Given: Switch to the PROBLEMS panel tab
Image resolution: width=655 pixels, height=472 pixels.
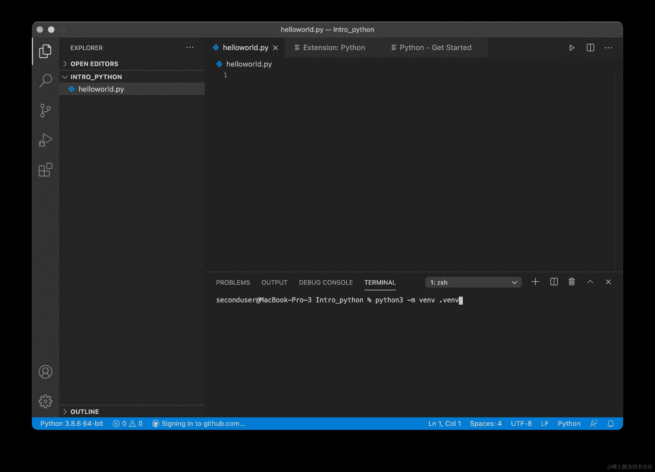Looking at the screenshot, I should (x=233, y=282).
